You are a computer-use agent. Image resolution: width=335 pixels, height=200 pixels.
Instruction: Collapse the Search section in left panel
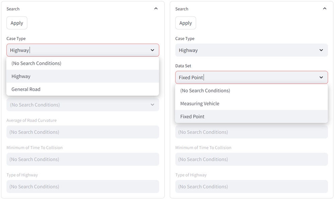(x=156, y=9)
